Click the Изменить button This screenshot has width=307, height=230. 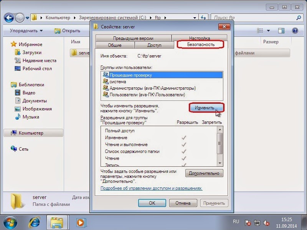pyautogui.click(x=207, y=108)
